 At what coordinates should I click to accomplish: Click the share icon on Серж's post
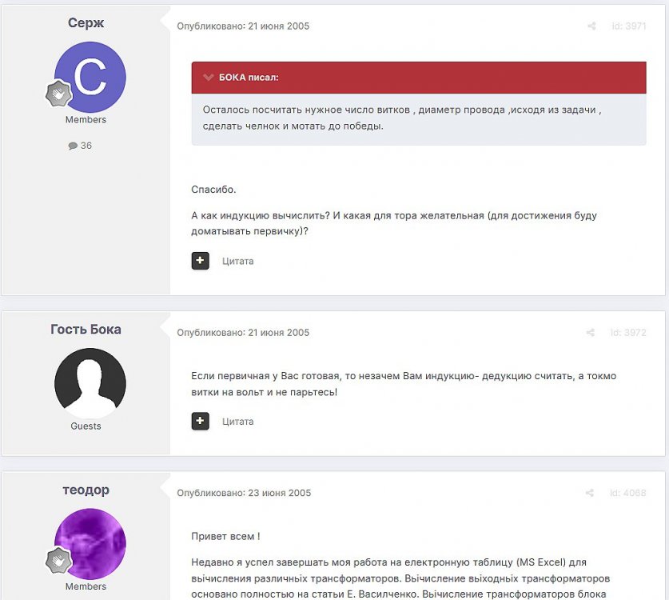(591, 26)
